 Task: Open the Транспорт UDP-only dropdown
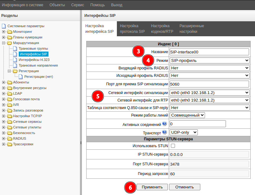[184, 132]
